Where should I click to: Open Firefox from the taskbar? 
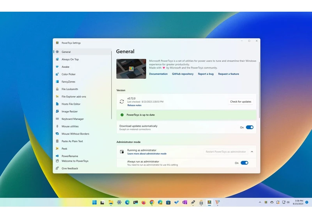coord(144,202)
